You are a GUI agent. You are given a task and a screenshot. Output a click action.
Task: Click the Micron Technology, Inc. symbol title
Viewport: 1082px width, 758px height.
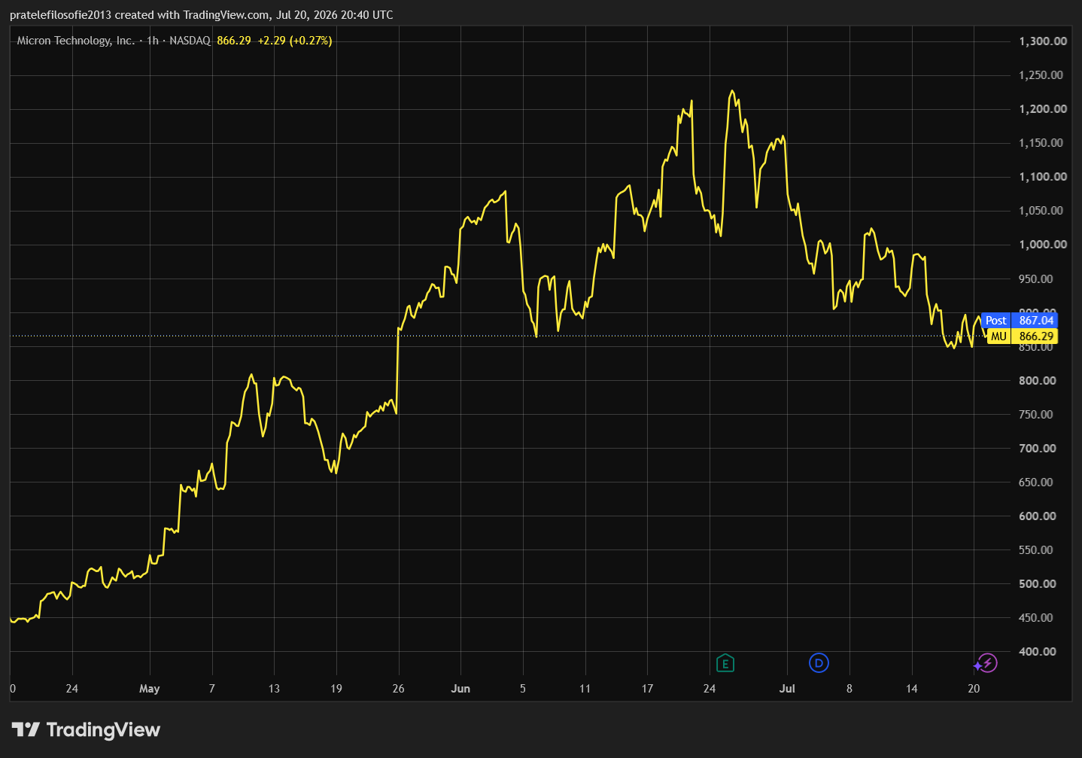[x=75, y=41]
